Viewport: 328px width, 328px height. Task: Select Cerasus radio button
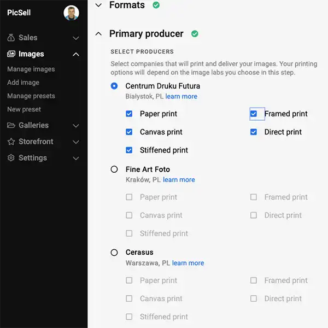click(114, 253)
